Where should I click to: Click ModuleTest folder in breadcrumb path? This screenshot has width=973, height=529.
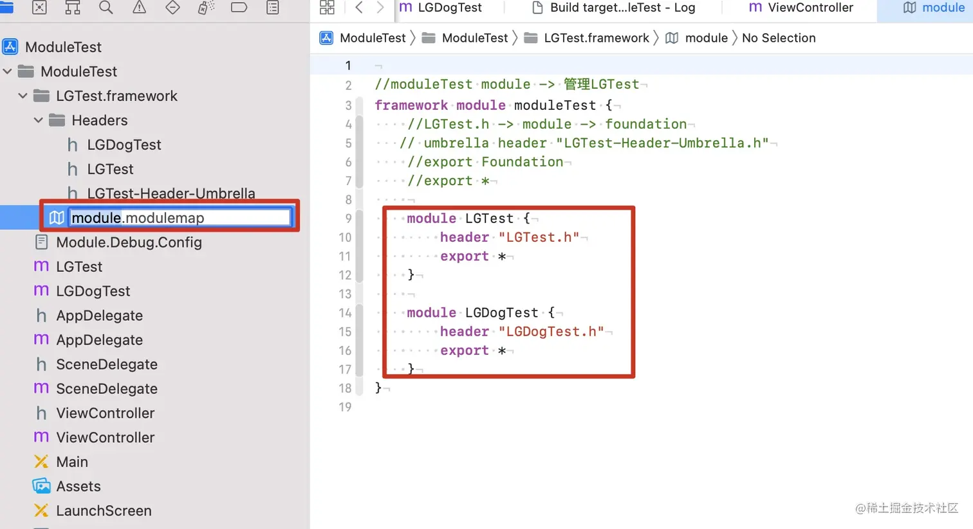tap(475, 38)
